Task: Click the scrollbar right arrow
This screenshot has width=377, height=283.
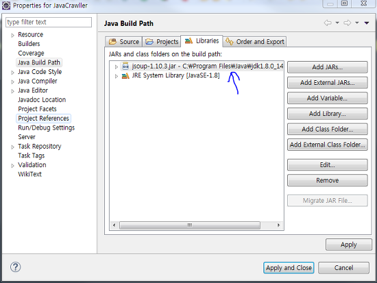Action: 278,225
